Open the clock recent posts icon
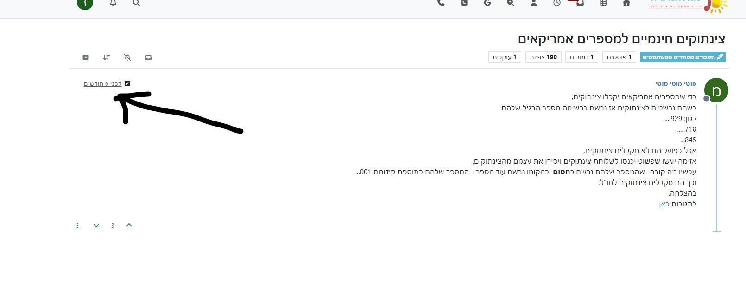The width and height of the screenshot is (746, 293). [557, 3]
